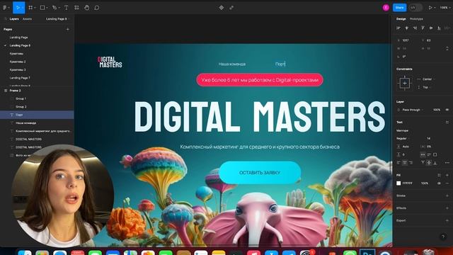Toggle FFFFFF fill visibility eye
This screenshot has width=453, height=255.
click(439, 183)
